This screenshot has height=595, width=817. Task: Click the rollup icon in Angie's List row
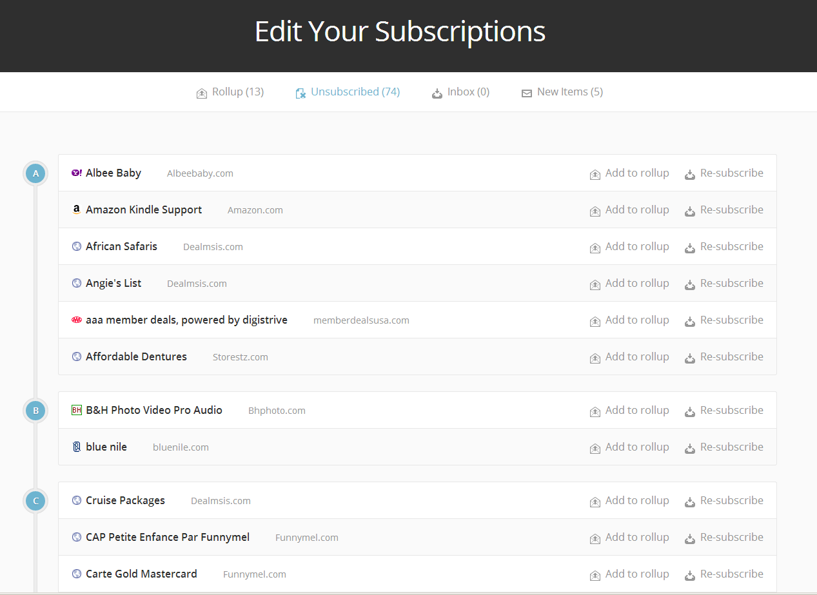pyautogui.click(x=595, y=284)
